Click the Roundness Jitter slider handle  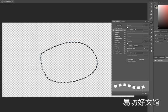point(127,51)
